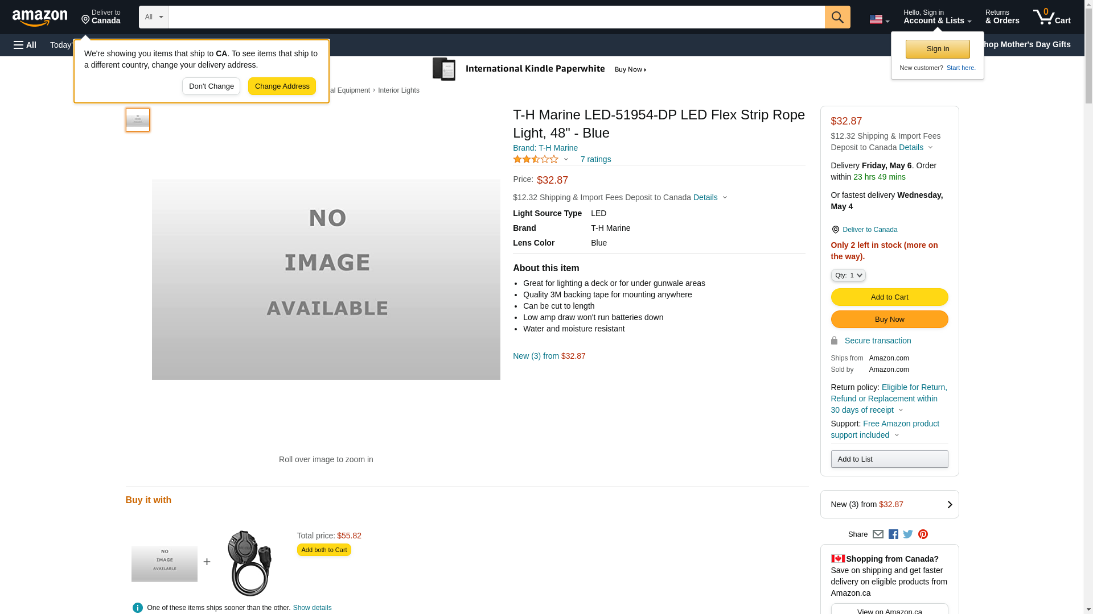Image resolution: width=1093 pixels, height=614 pixels.
Task: Share on Twitter icon
Action: [908, 534]
